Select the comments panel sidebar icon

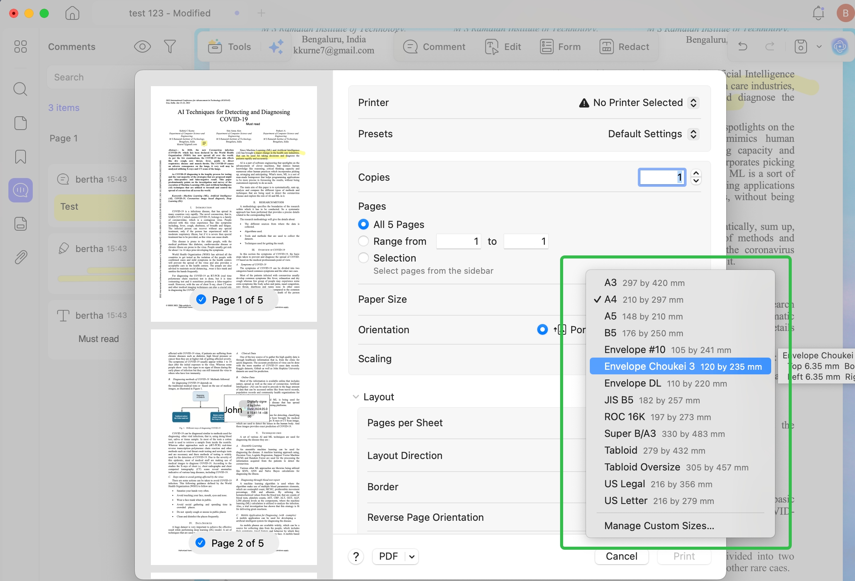pyautogui.click(x=21, y=190)
